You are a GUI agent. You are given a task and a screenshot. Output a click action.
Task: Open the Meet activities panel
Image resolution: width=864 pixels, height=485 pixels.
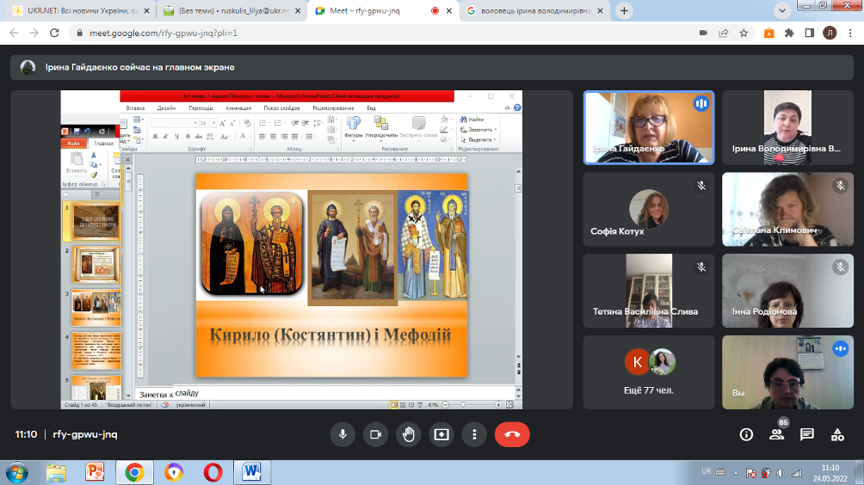pos(836,434)
